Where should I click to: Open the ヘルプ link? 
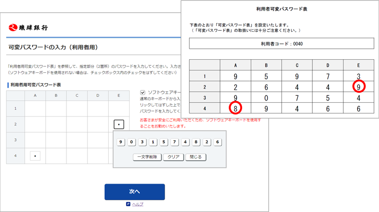pyautogui.click(x=137, y=204)
